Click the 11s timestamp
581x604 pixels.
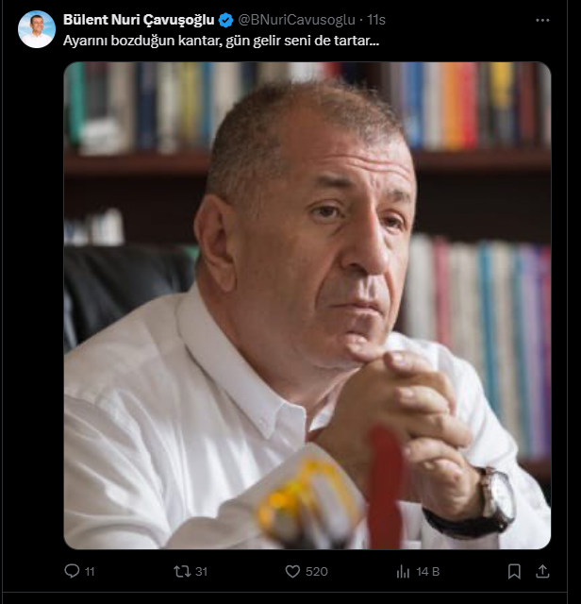coord(375,20)
